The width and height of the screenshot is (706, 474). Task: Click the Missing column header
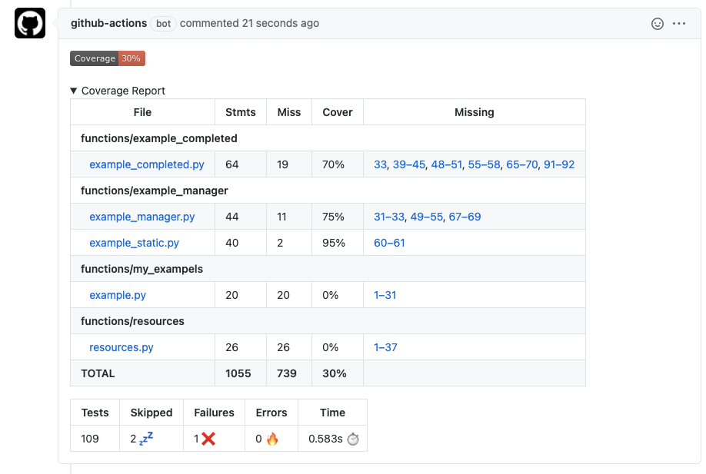(474, 112)
